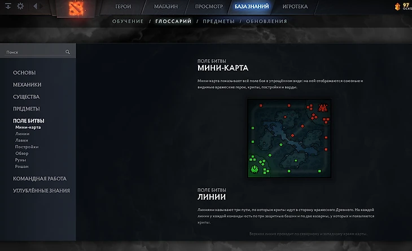Expand the КОМАНДНАЯ РАБОТА section
Viewport: 412px width, 251px height.
[40, 179]
